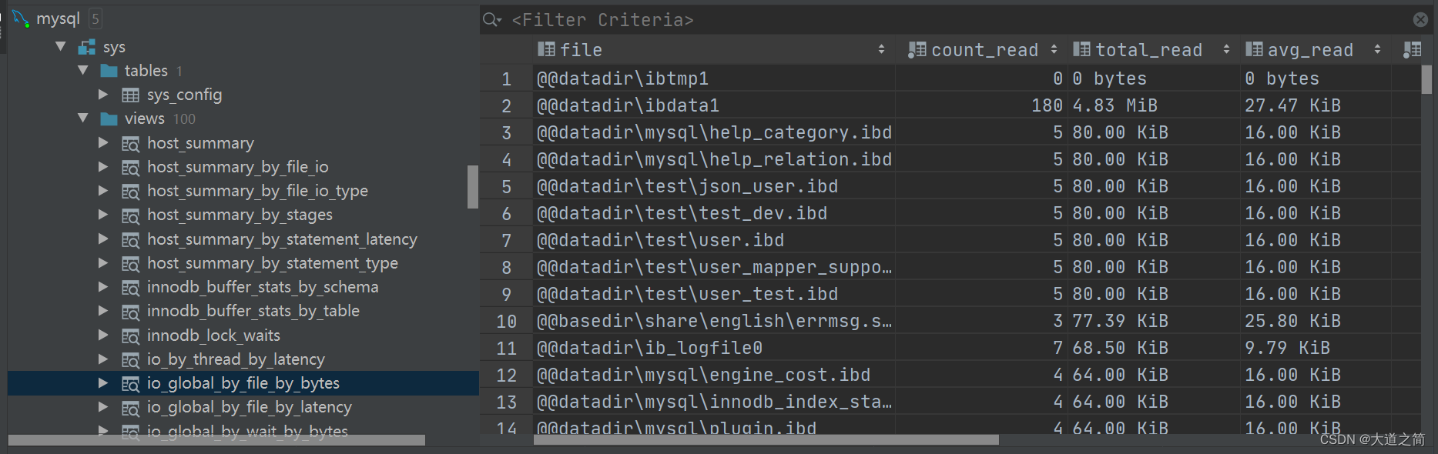The width and height of the screenshot is (1438, 454).
Task: Expand the io_global_by_file_by_latency view
Action: pyautogui.click(x=103, y=406)
